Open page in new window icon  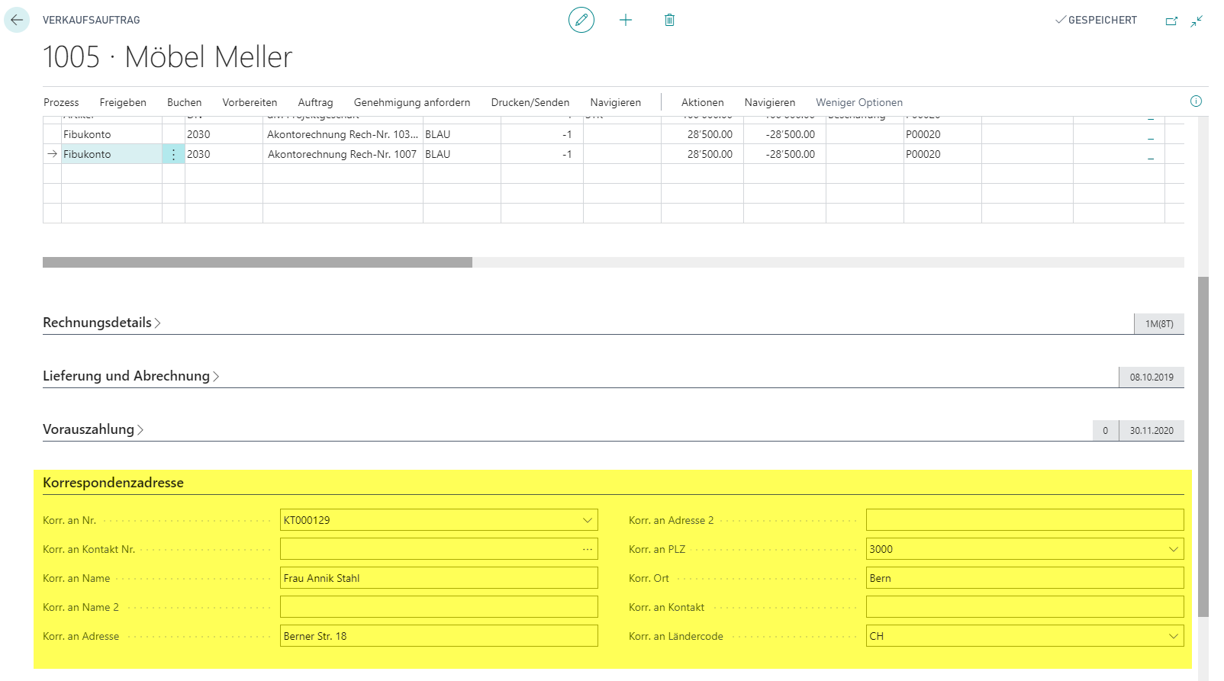coord(1171,21)
